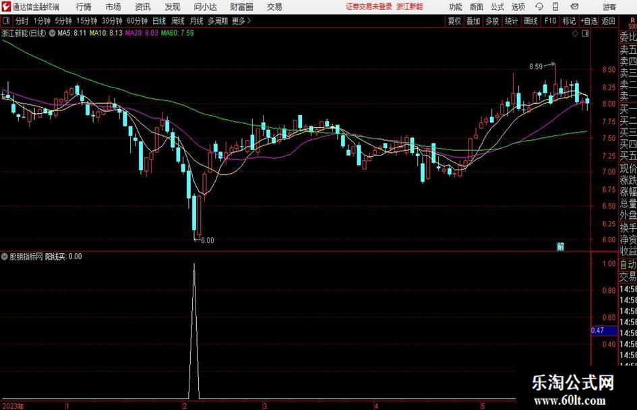Expand MA indicator dropdown beside 浙江新能(日线)
This screenshot has width=637, height=410.
pyautogui.click(x=52, y=33)
